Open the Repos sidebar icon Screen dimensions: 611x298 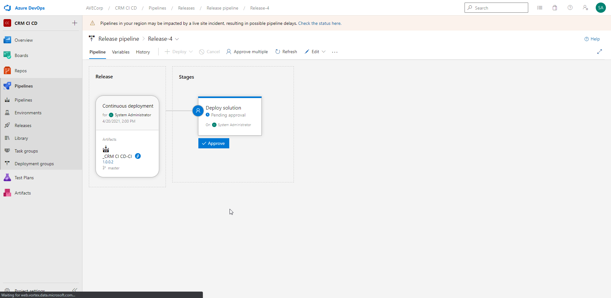7,71
